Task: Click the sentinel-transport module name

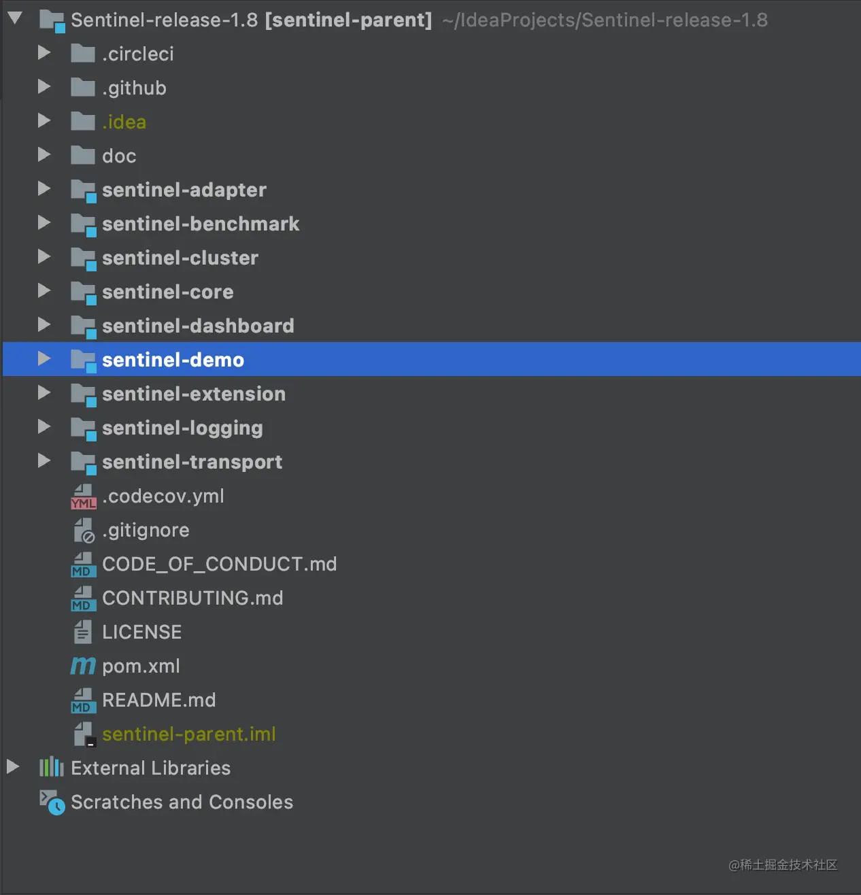Action: 192,462
